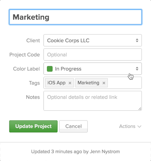Viewport: 151px width, 161px height.
Task: Click the Marketing tag chip
Action: pyautogui.click(x=92, y=83)
